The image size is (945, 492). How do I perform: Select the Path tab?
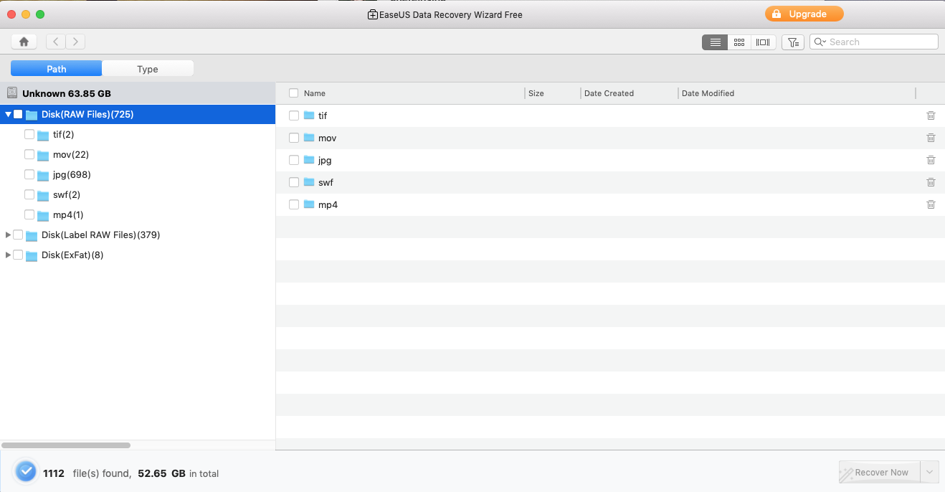coord(57,69)
